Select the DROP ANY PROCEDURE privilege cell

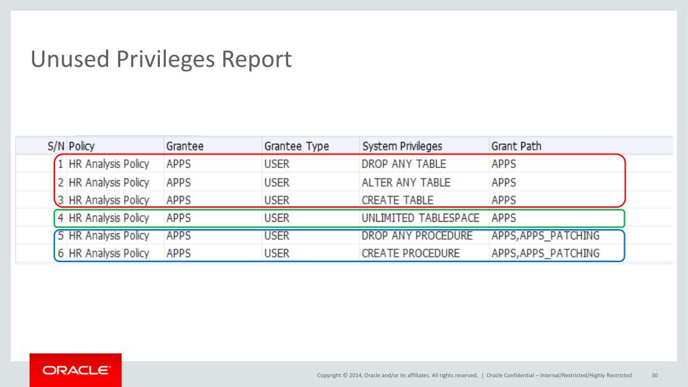(417, 236)
